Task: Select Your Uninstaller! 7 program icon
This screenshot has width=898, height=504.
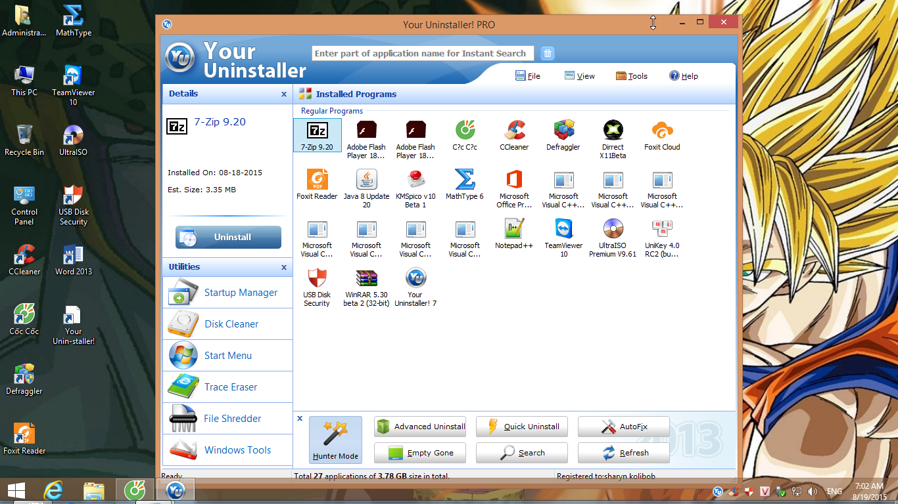Action: [415, 287]
